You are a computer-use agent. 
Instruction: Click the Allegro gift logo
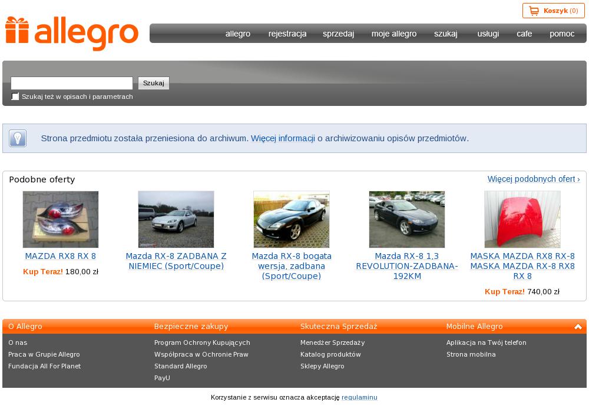[72, 34]
